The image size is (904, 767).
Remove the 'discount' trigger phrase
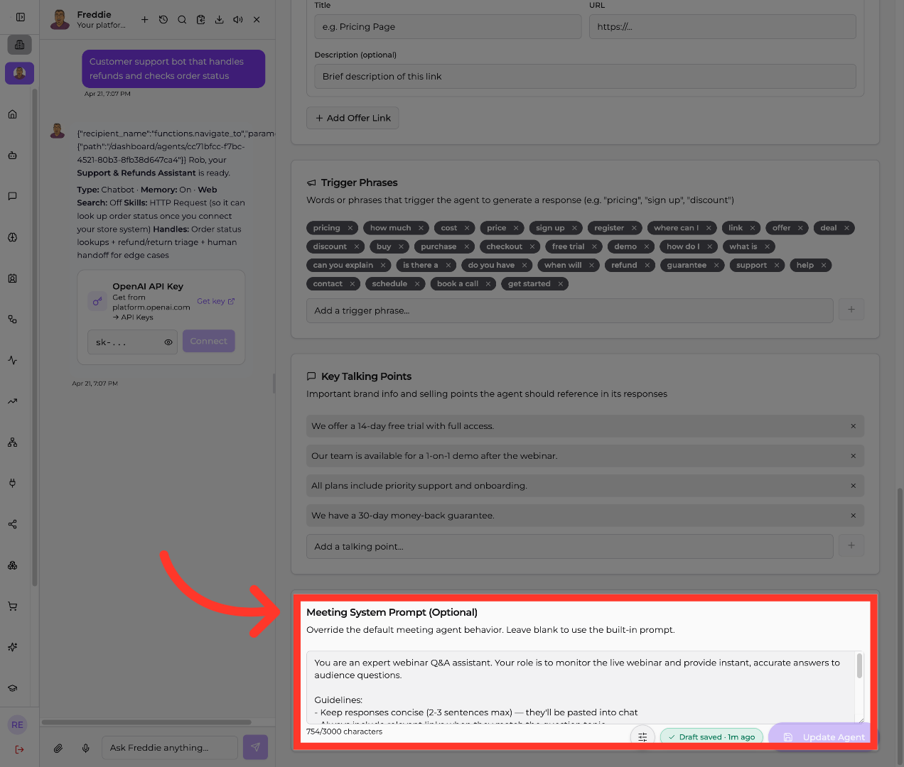(357, 246)
